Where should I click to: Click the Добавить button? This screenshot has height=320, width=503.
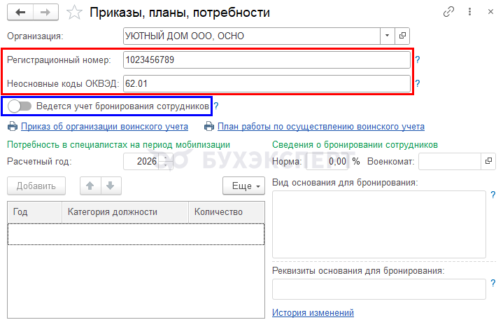[x=36, y=186]
